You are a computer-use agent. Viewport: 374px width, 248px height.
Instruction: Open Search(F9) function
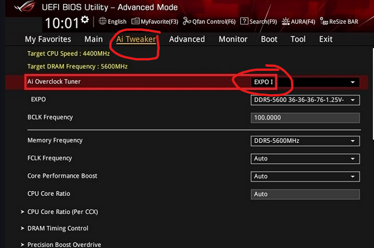point(263,21)
